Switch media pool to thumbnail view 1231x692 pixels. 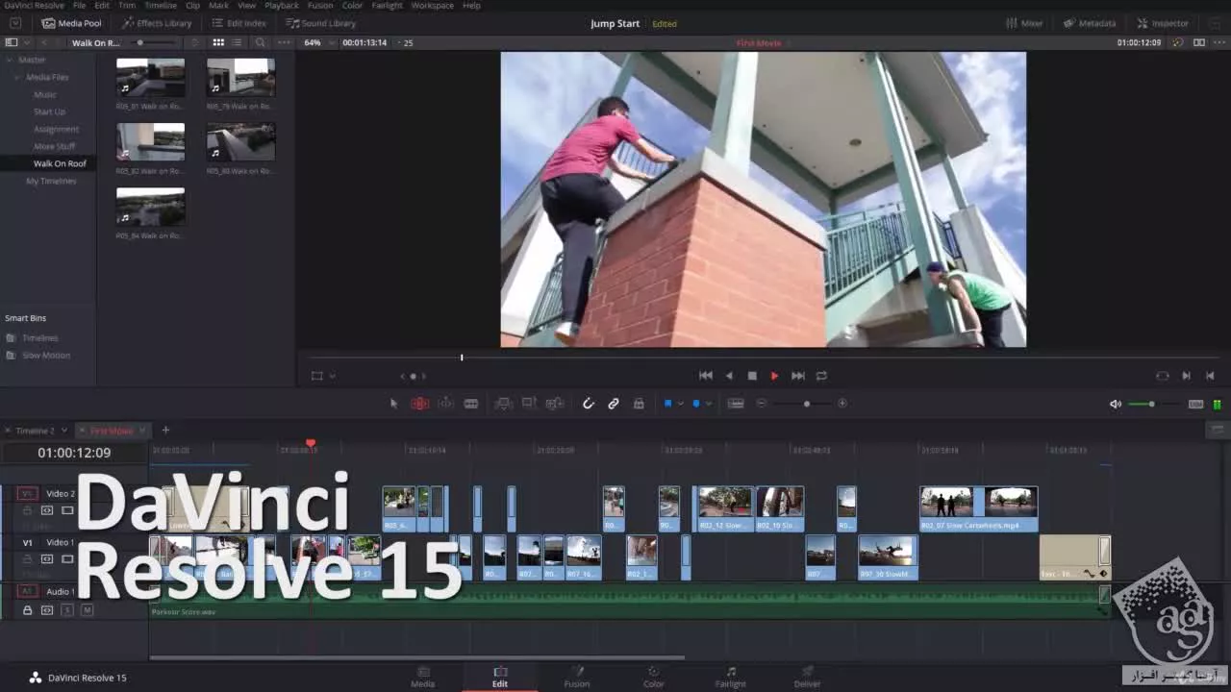point(218,42)
